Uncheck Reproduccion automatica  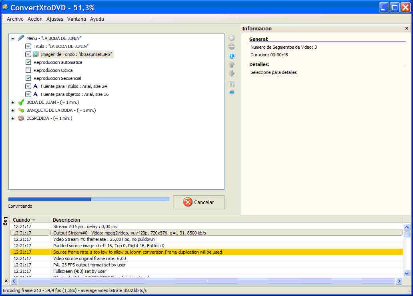(x=28, y=62)
